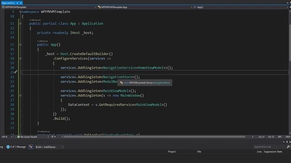Click the '1 reference' CodeLens above App()

(42, 41)
